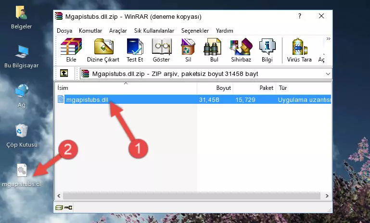
Task: Open the Göster (View) tool
Action: point(161,50)
